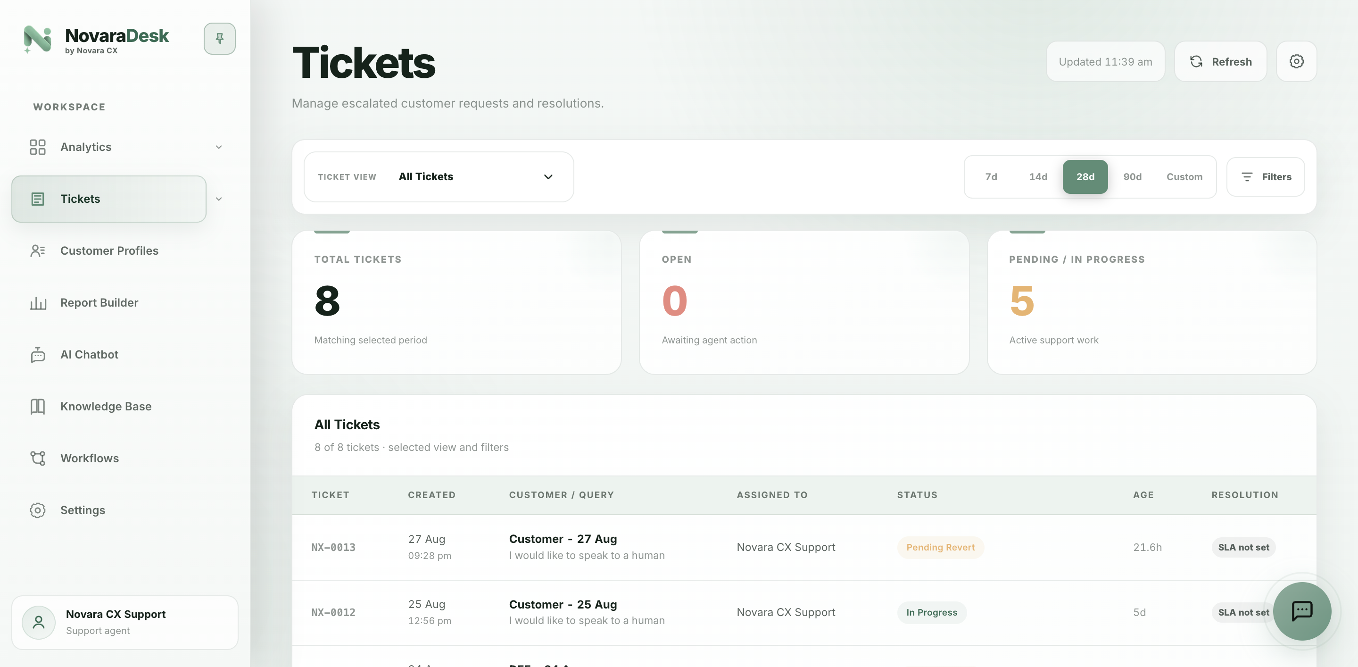Select the 14d time range

point(1038,176)
